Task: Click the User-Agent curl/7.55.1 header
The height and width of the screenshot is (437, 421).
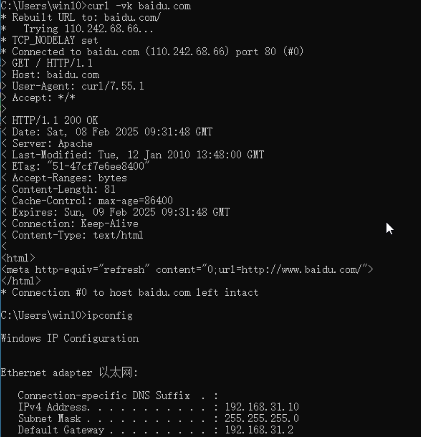Action: pos(78,86)
